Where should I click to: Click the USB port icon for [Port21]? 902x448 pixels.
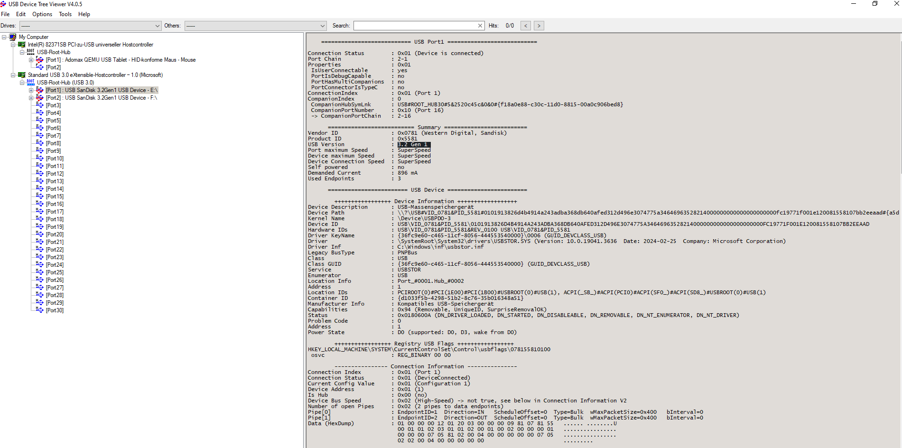pyautogui.click(x=40, y=242)
